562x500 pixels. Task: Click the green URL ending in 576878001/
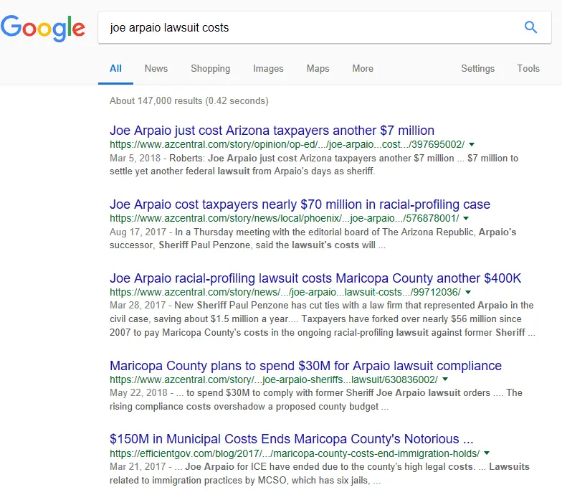(x=284, y=218)
